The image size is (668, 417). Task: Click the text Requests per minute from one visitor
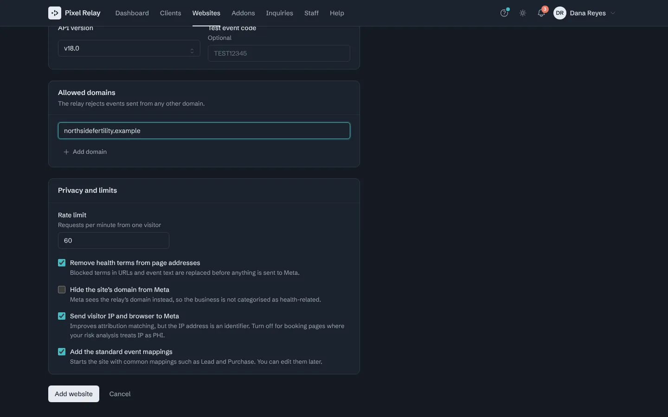click(x=109, y=225)
